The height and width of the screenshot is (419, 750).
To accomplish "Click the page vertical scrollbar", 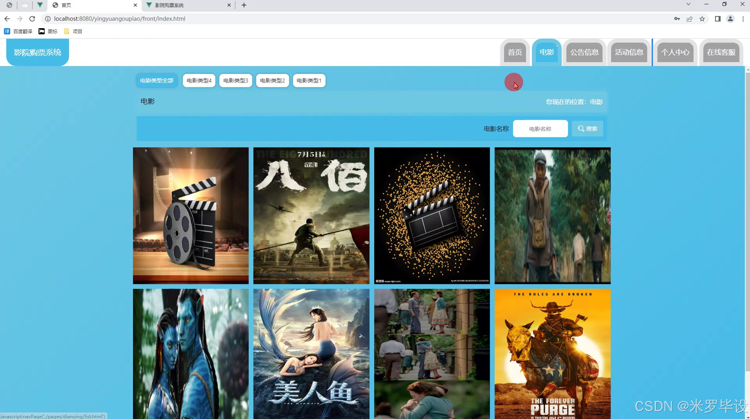I will tap(748, 221).
